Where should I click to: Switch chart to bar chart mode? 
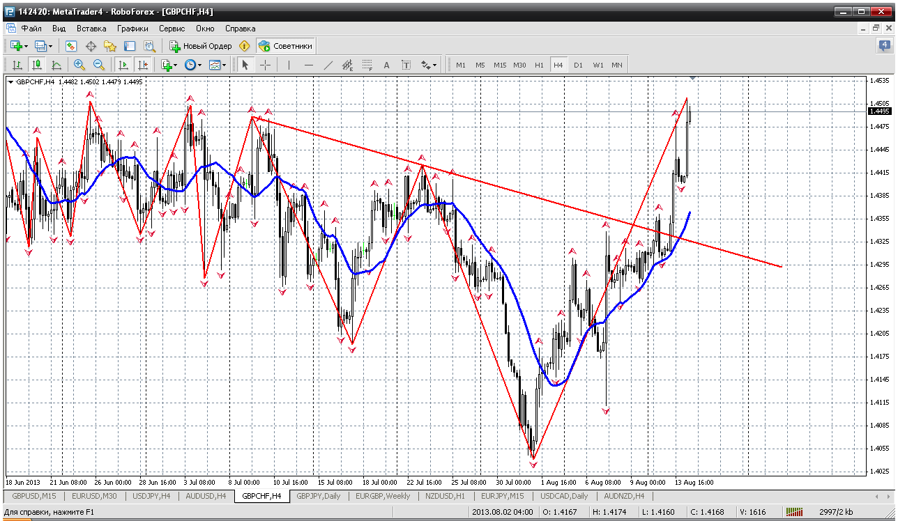click(17, 65)
